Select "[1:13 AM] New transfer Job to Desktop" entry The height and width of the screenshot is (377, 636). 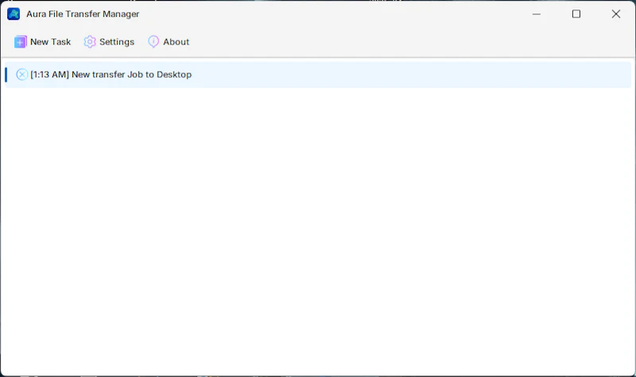coord(318,75)
